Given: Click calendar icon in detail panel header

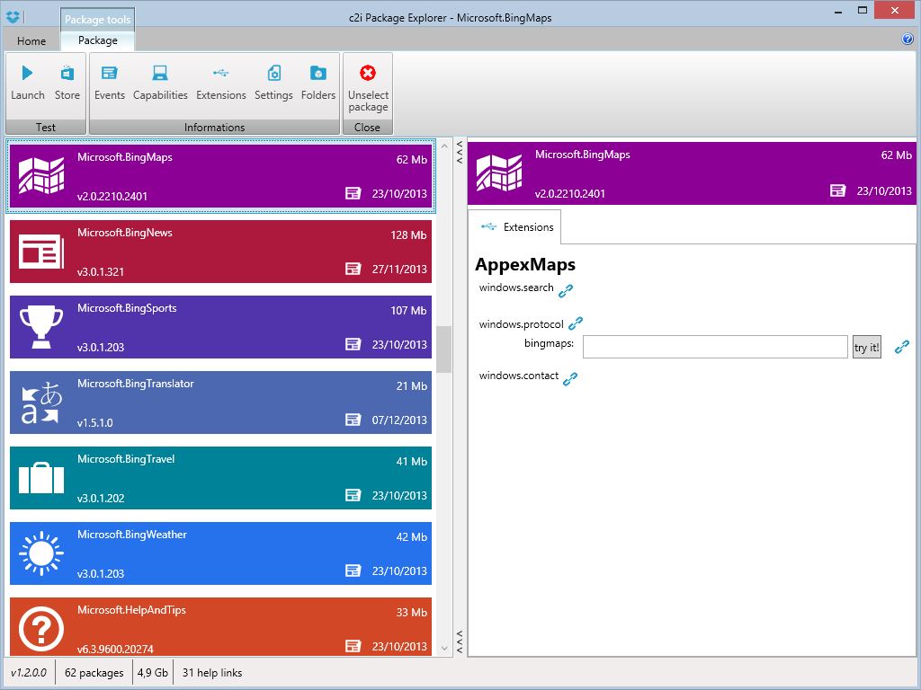Looking at the screenshot, I should (837, 190).
